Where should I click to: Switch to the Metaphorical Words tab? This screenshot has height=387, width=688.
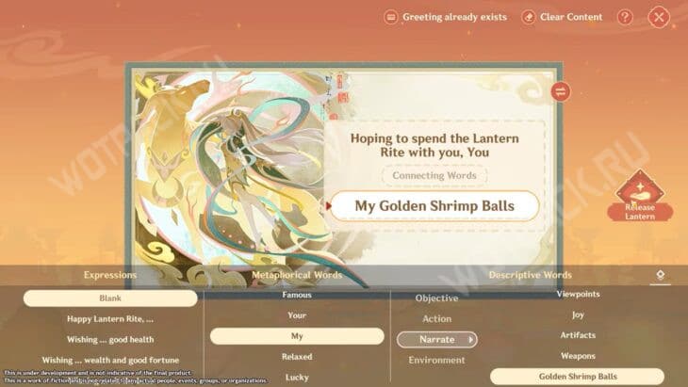pyautogui.click(x=297, y=275)
